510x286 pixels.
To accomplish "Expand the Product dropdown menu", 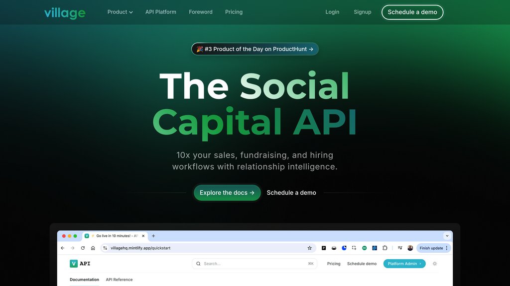I will 120,12.
